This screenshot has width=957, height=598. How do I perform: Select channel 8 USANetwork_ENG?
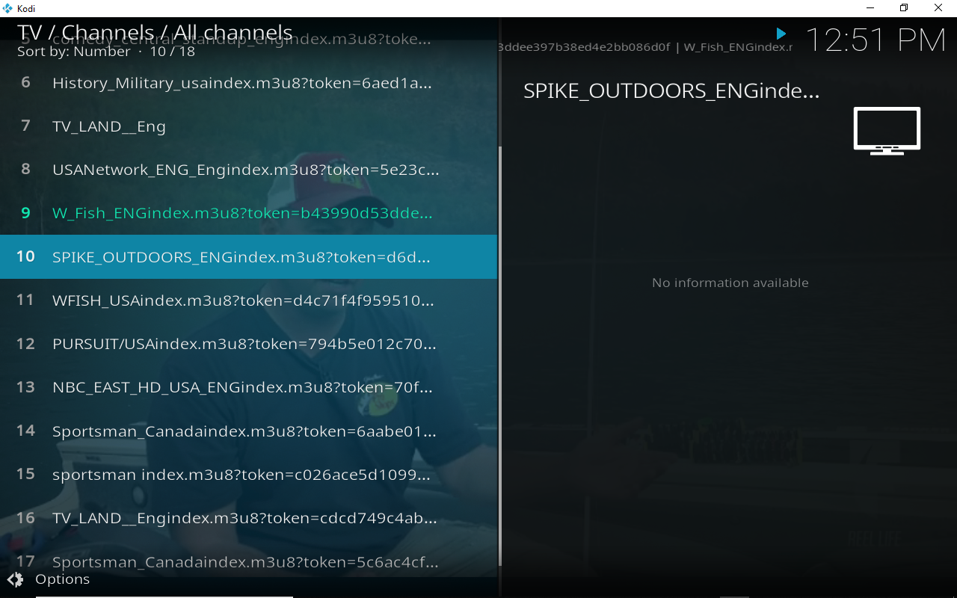(x=248, y=170)
